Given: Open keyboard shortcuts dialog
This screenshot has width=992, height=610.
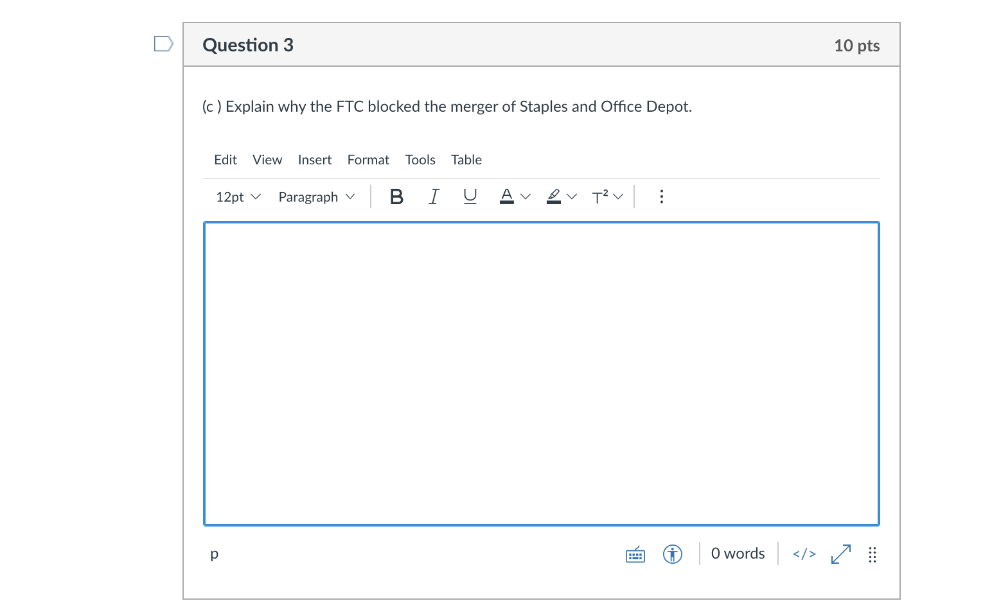Looking at the screenshot, I should point(635,554).
